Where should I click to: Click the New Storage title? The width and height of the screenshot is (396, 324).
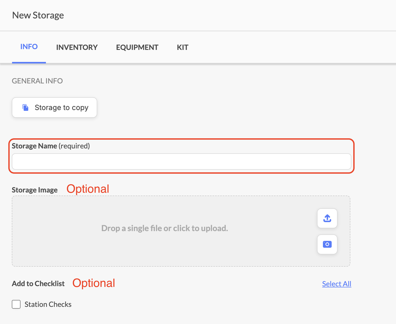(x=38, y=15)
